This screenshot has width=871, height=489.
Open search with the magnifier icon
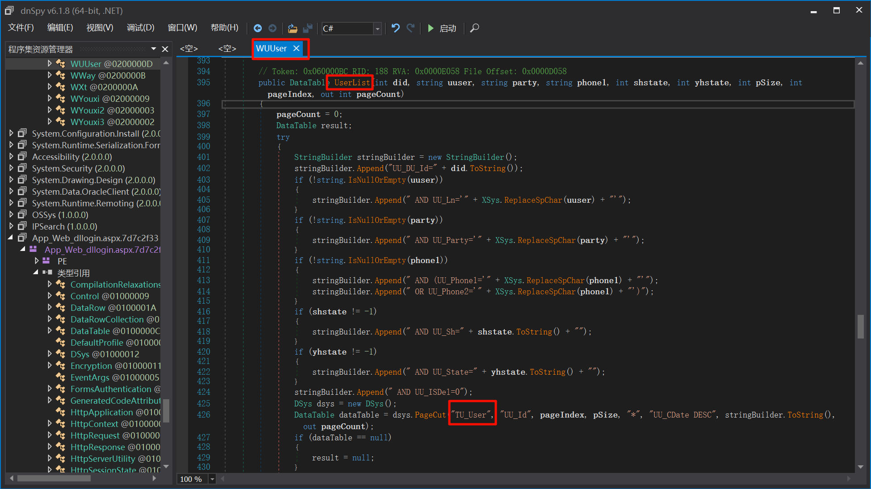pyautogui.click(x=474, y=28)
